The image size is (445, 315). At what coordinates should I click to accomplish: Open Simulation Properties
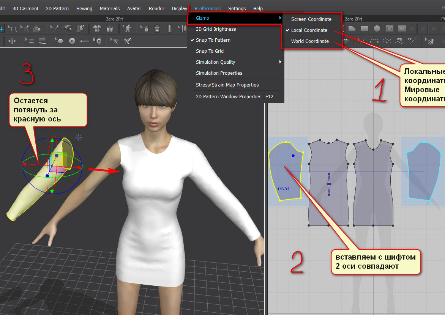[219, 73]
